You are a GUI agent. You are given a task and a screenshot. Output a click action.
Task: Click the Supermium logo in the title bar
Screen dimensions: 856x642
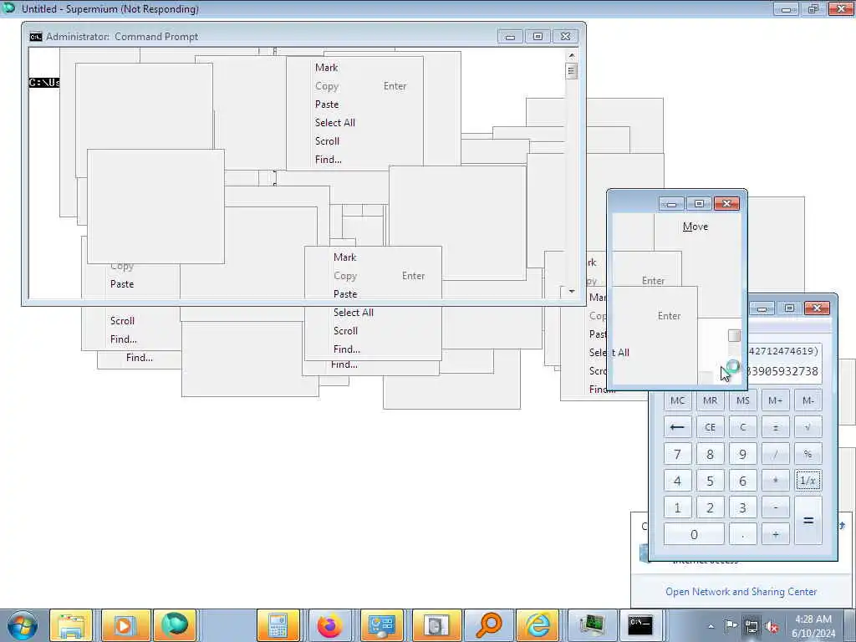pos(9,8)
